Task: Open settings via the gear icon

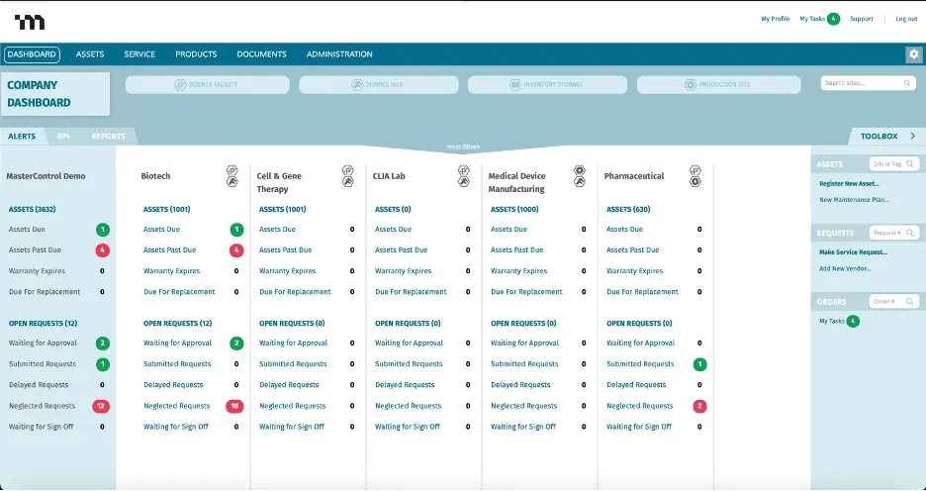Action: coord(913,54)
